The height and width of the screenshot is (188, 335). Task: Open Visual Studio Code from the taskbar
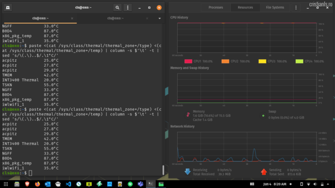(69, 184)
